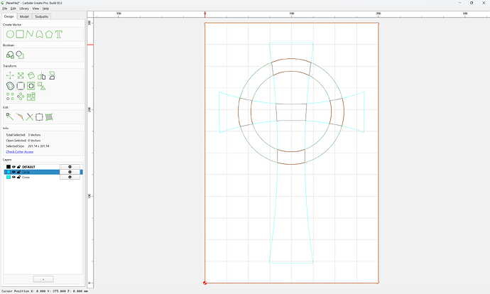
Task: Select the Circle create vector tool
Action: (10, 34)
